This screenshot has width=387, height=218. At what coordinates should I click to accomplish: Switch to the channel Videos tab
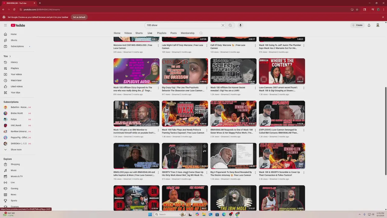coord(128,33)
